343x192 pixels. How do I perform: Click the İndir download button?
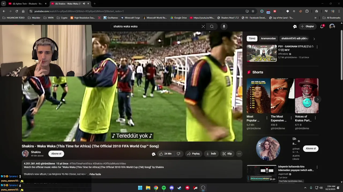click(x=211, y=154)
